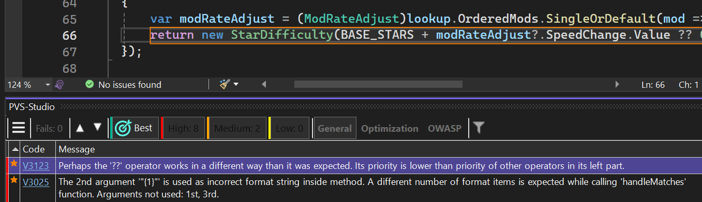Screen dimensions: 702x202
Task: Go to previous warning with up arrow
Action: pos(80,128)
